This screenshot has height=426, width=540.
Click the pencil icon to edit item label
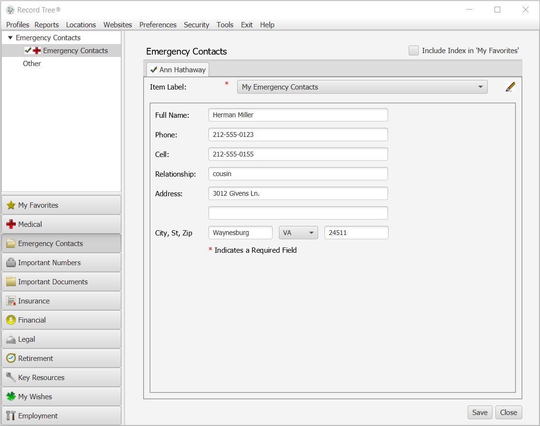click(510, 87)
